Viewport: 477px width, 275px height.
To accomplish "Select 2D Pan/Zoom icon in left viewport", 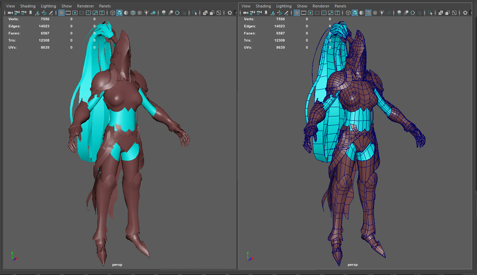I will point(44,13).
